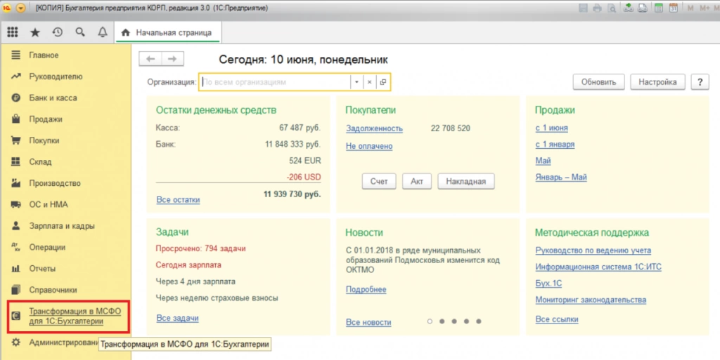Click the back arrow navigation button
Screen dimensions: 720x360
click(150, 59)
